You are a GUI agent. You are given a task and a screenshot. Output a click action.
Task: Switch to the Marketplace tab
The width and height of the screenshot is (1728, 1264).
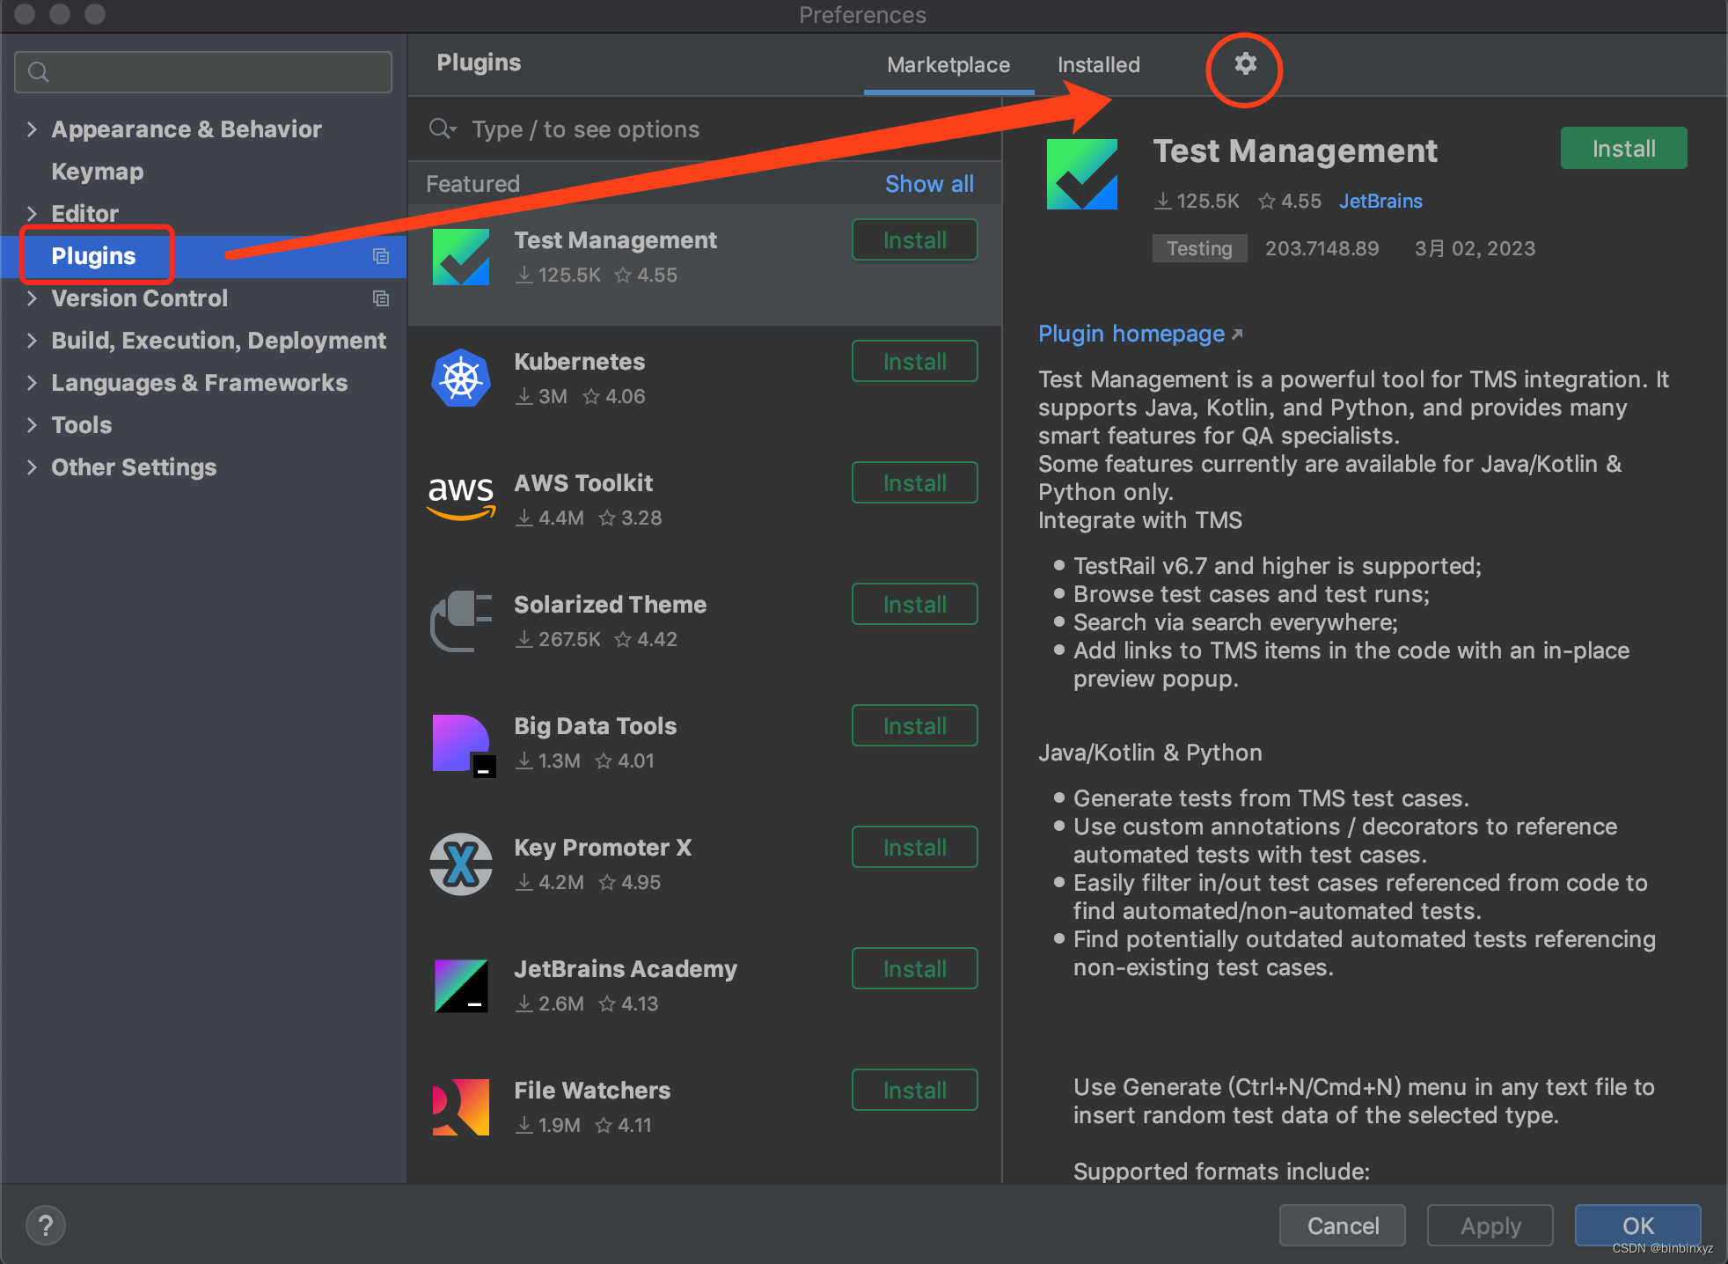click(x=948, y=65)
